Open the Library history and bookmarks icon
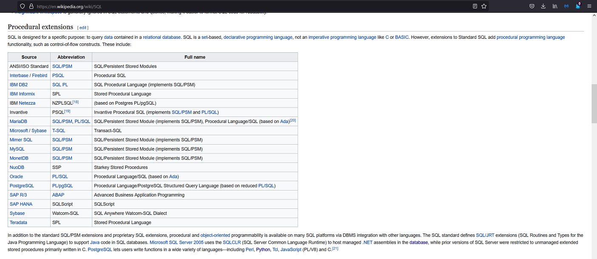This screenshot has height=259, width=597. tap(555, 6)
